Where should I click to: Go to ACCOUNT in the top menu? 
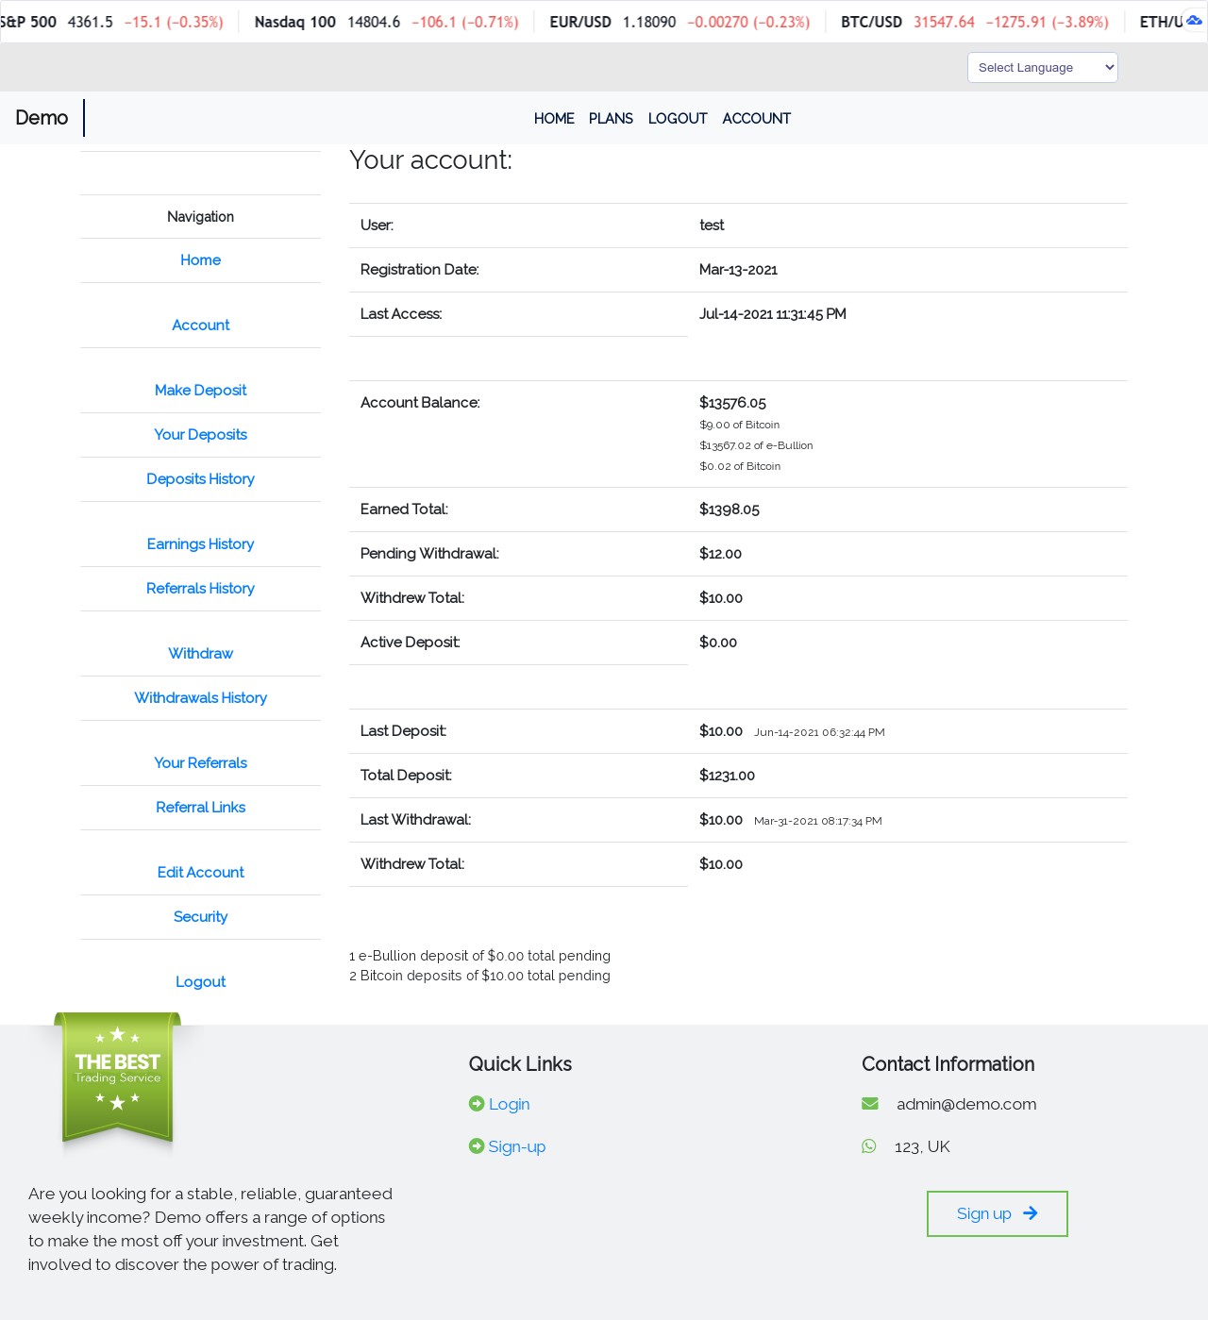tap(756, 119)
